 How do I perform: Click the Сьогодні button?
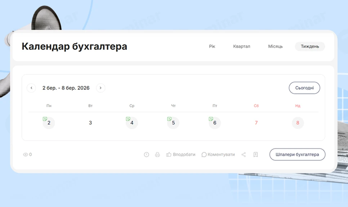coord(304,88)
